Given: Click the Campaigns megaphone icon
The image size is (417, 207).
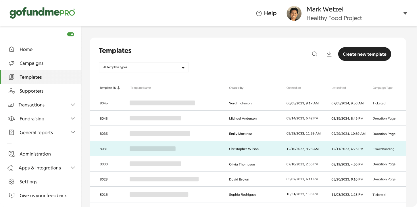Looking at the screenshot, I should click(x=11, y=63).
